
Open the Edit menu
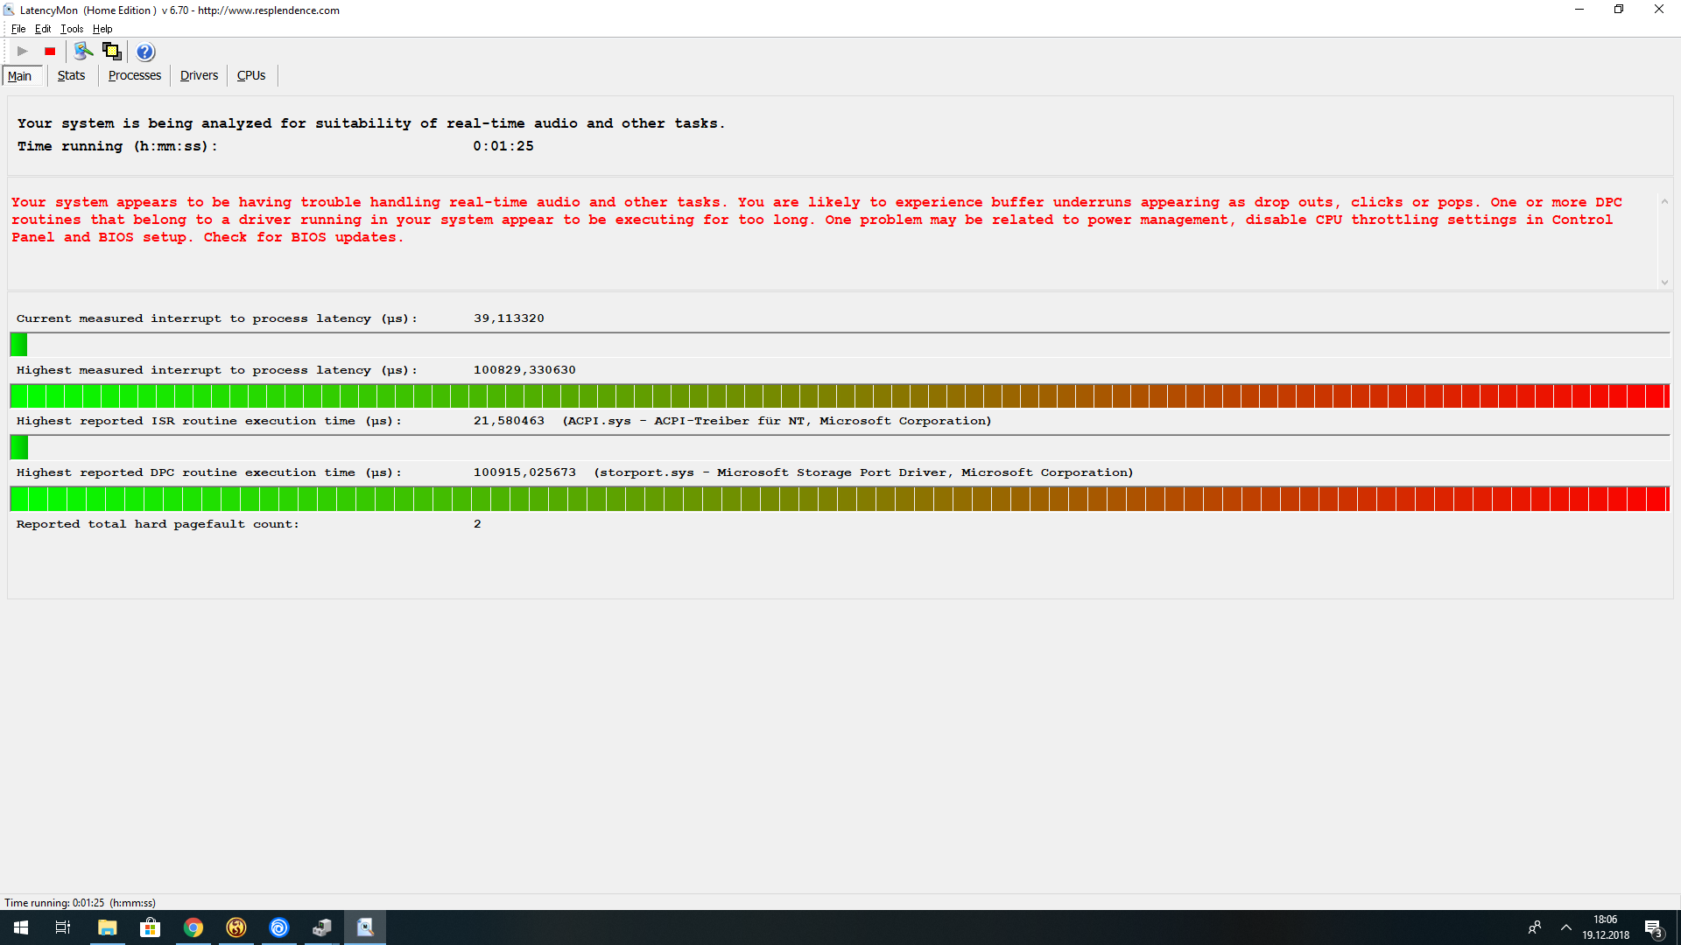click(x=43, y=29)
